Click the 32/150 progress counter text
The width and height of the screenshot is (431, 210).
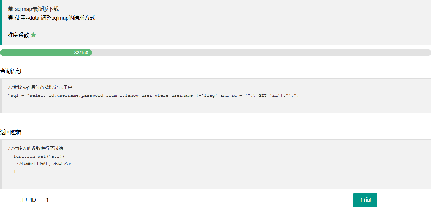pyautogui.click(x=81, y=53)
